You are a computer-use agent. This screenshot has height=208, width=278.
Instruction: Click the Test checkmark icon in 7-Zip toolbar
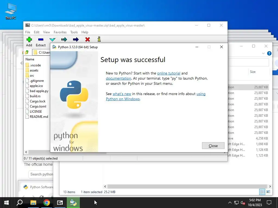52,40
